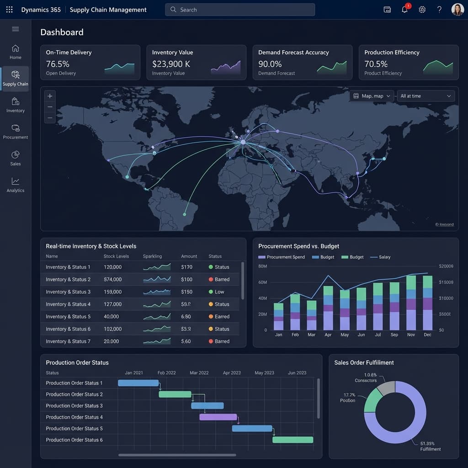
Task: Open the Map.map dropdown
Action: [371, 96]
